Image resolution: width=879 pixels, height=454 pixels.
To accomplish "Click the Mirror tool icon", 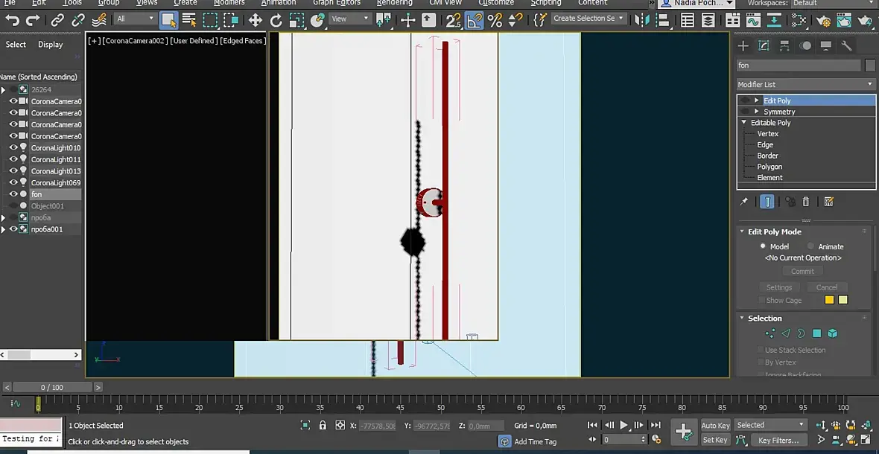I will point(641,21).
